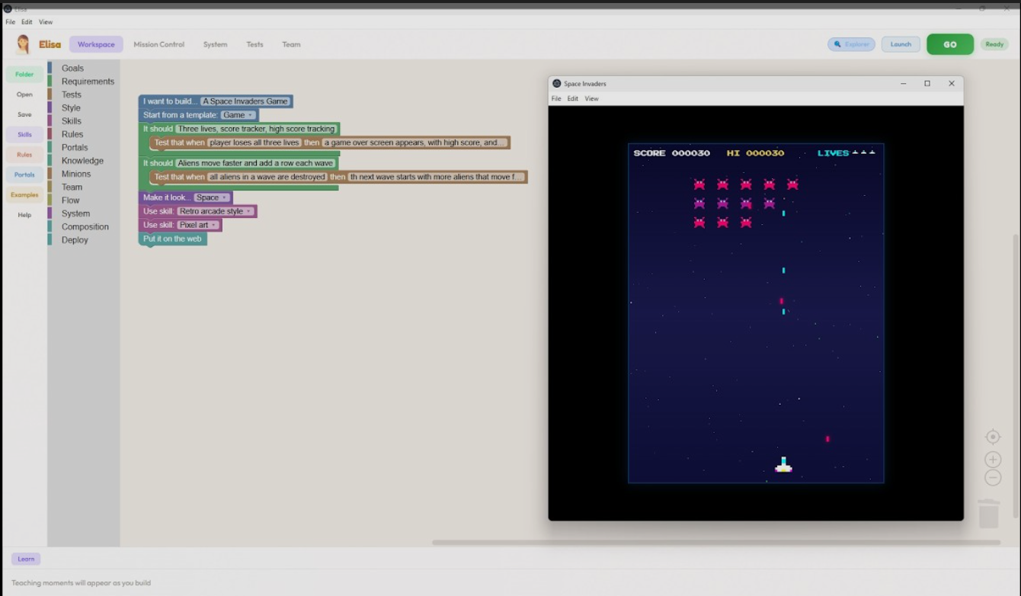Click the Elisa avatar icon
Screen dimensions: 1021x596
point(24,44)
